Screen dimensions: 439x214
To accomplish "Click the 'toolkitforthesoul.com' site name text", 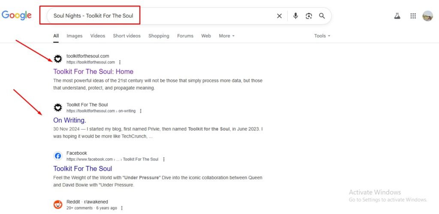I will pyautogui.click(x=87, y=56).
